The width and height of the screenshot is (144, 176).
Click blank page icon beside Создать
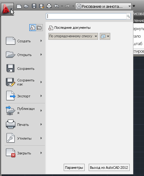point(11,41)
